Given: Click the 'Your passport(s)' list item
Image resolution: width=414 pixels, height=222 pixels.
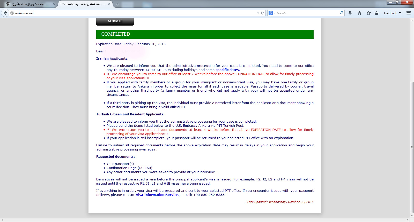Looking at the screenshot, I should tap(120, 164).
